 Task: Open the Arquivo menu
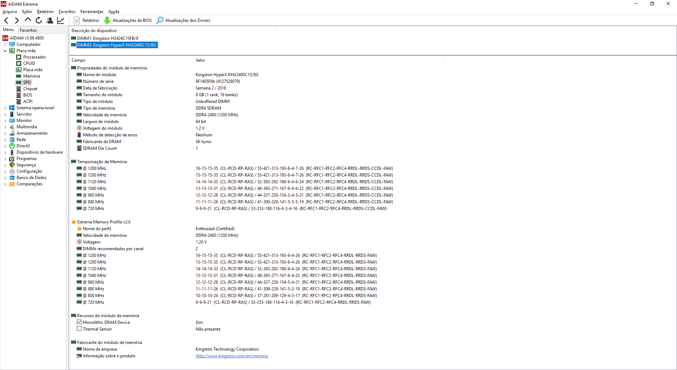pyautogui.click(x=10, y=12)
